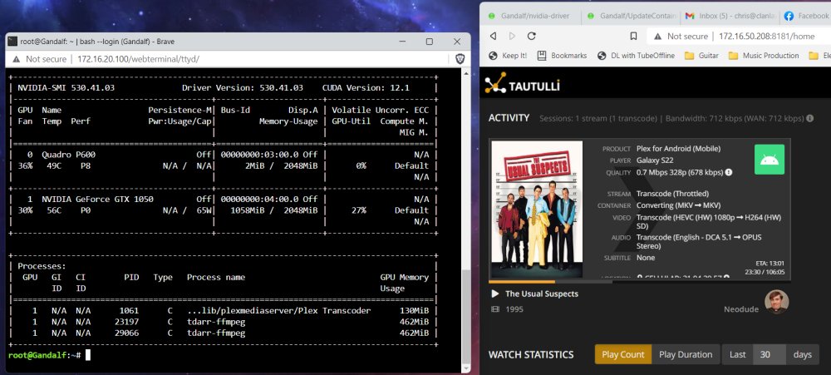Switch to the Facebook browser tab
Viewport: 831px width, 375px height.
805,16
